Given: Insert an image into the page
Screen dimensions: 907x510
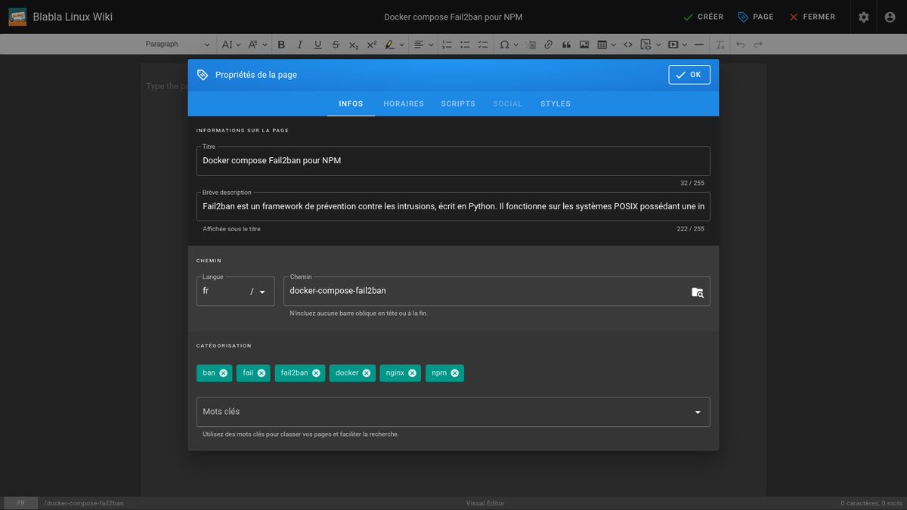Looking at the screenshot, I should (x=584, y=45).
